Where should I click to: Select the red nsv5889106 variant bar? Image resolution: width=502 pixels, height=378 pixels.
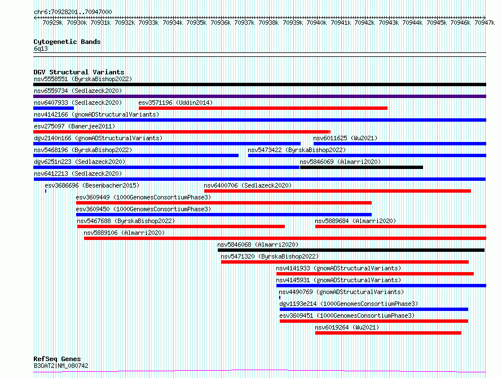[x=285, y=238]
